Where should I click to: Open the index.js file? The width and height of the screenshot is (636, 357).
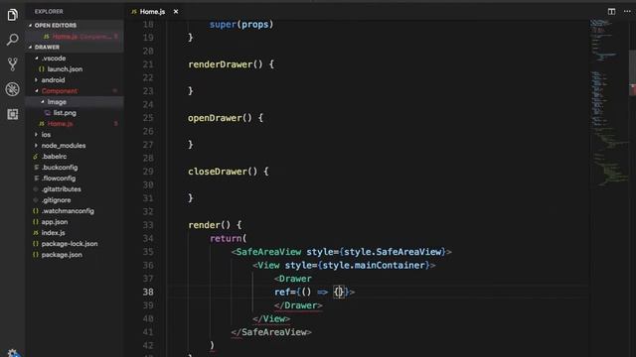[76, 233]
